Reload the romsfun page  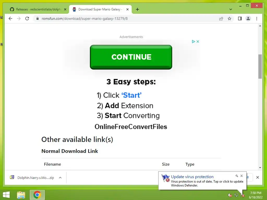(x=27, y=18)
